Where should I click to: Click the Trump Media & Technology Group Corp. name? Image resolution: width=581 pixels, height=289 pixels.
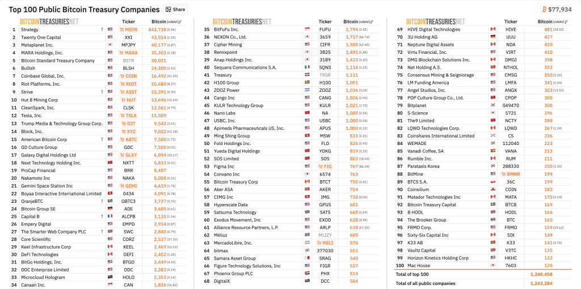click(61, 124)
